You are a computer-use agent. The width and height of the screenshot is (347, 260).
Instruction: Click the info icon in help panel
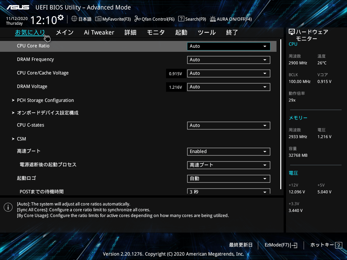click(8, 207)
